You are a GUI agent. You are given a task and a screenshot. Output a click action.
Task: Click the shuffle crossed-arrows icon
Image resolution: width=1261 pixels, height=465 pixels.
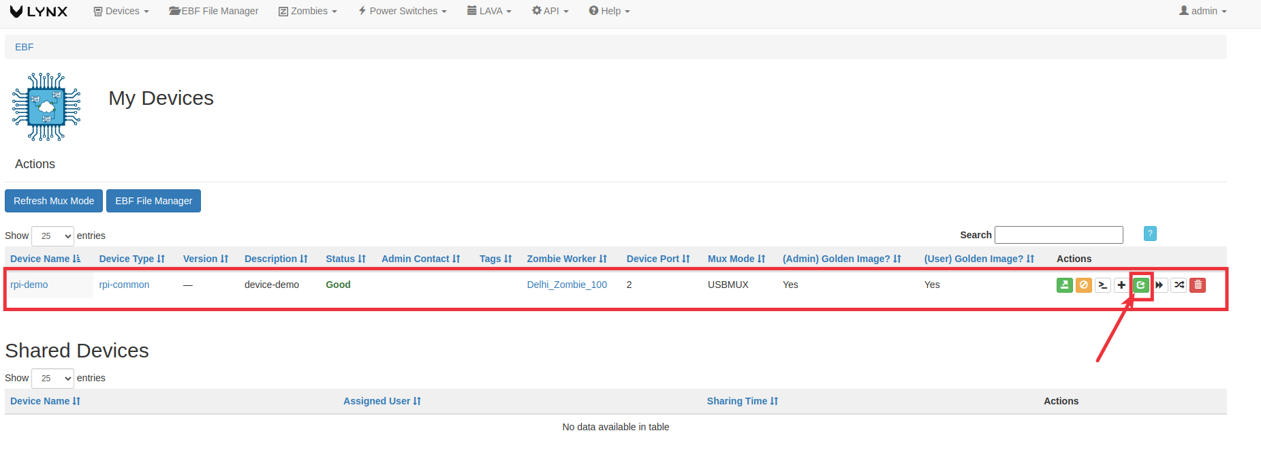click(1179, 285)
